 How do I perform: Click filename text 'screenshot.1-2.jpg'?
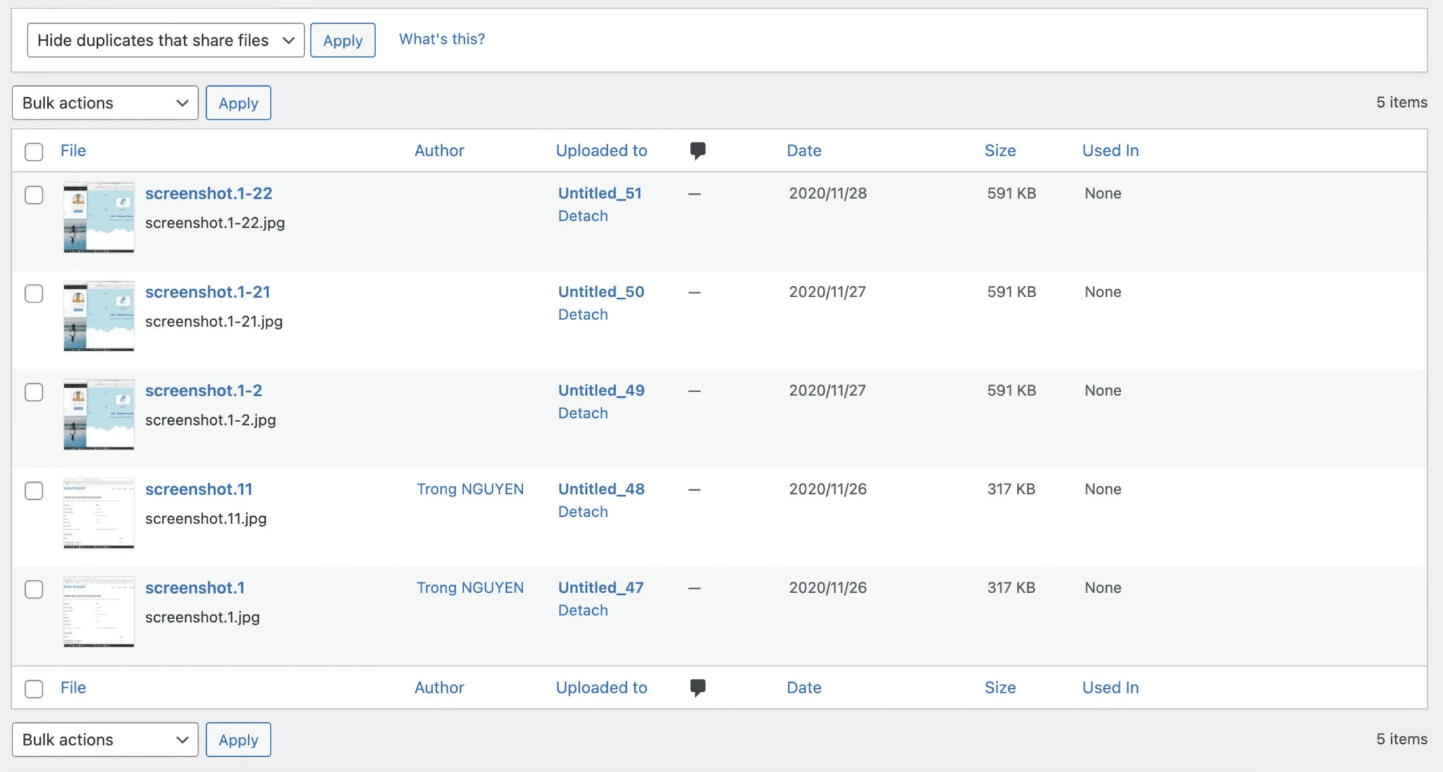(211, 420)
